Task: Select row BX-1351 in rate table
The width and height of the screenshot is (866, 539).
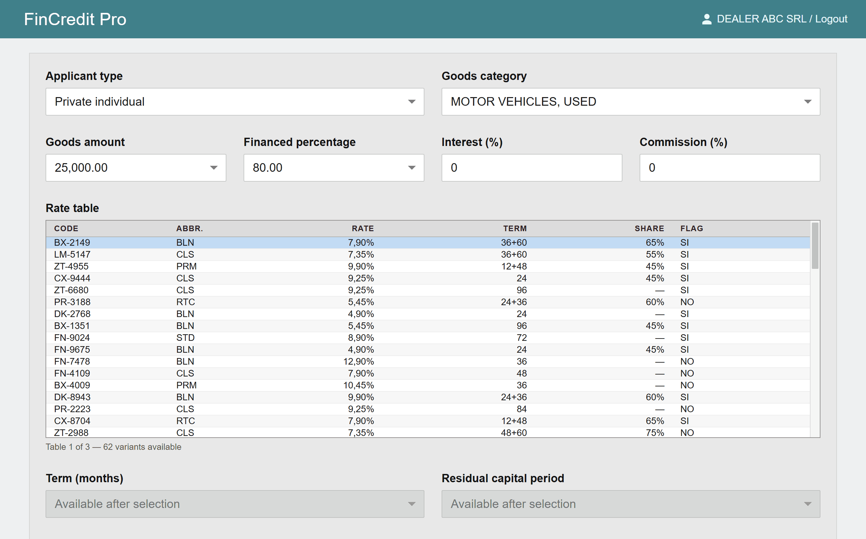Action: point(428,326)
